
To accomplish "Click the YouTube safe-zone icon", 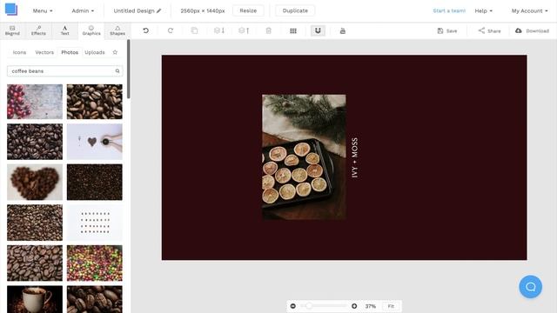I will coord(342,31).
